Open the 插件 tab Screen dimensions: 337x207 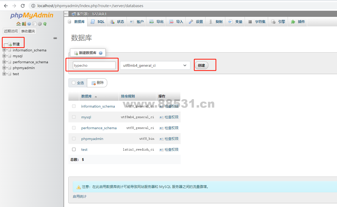point(298,22)
